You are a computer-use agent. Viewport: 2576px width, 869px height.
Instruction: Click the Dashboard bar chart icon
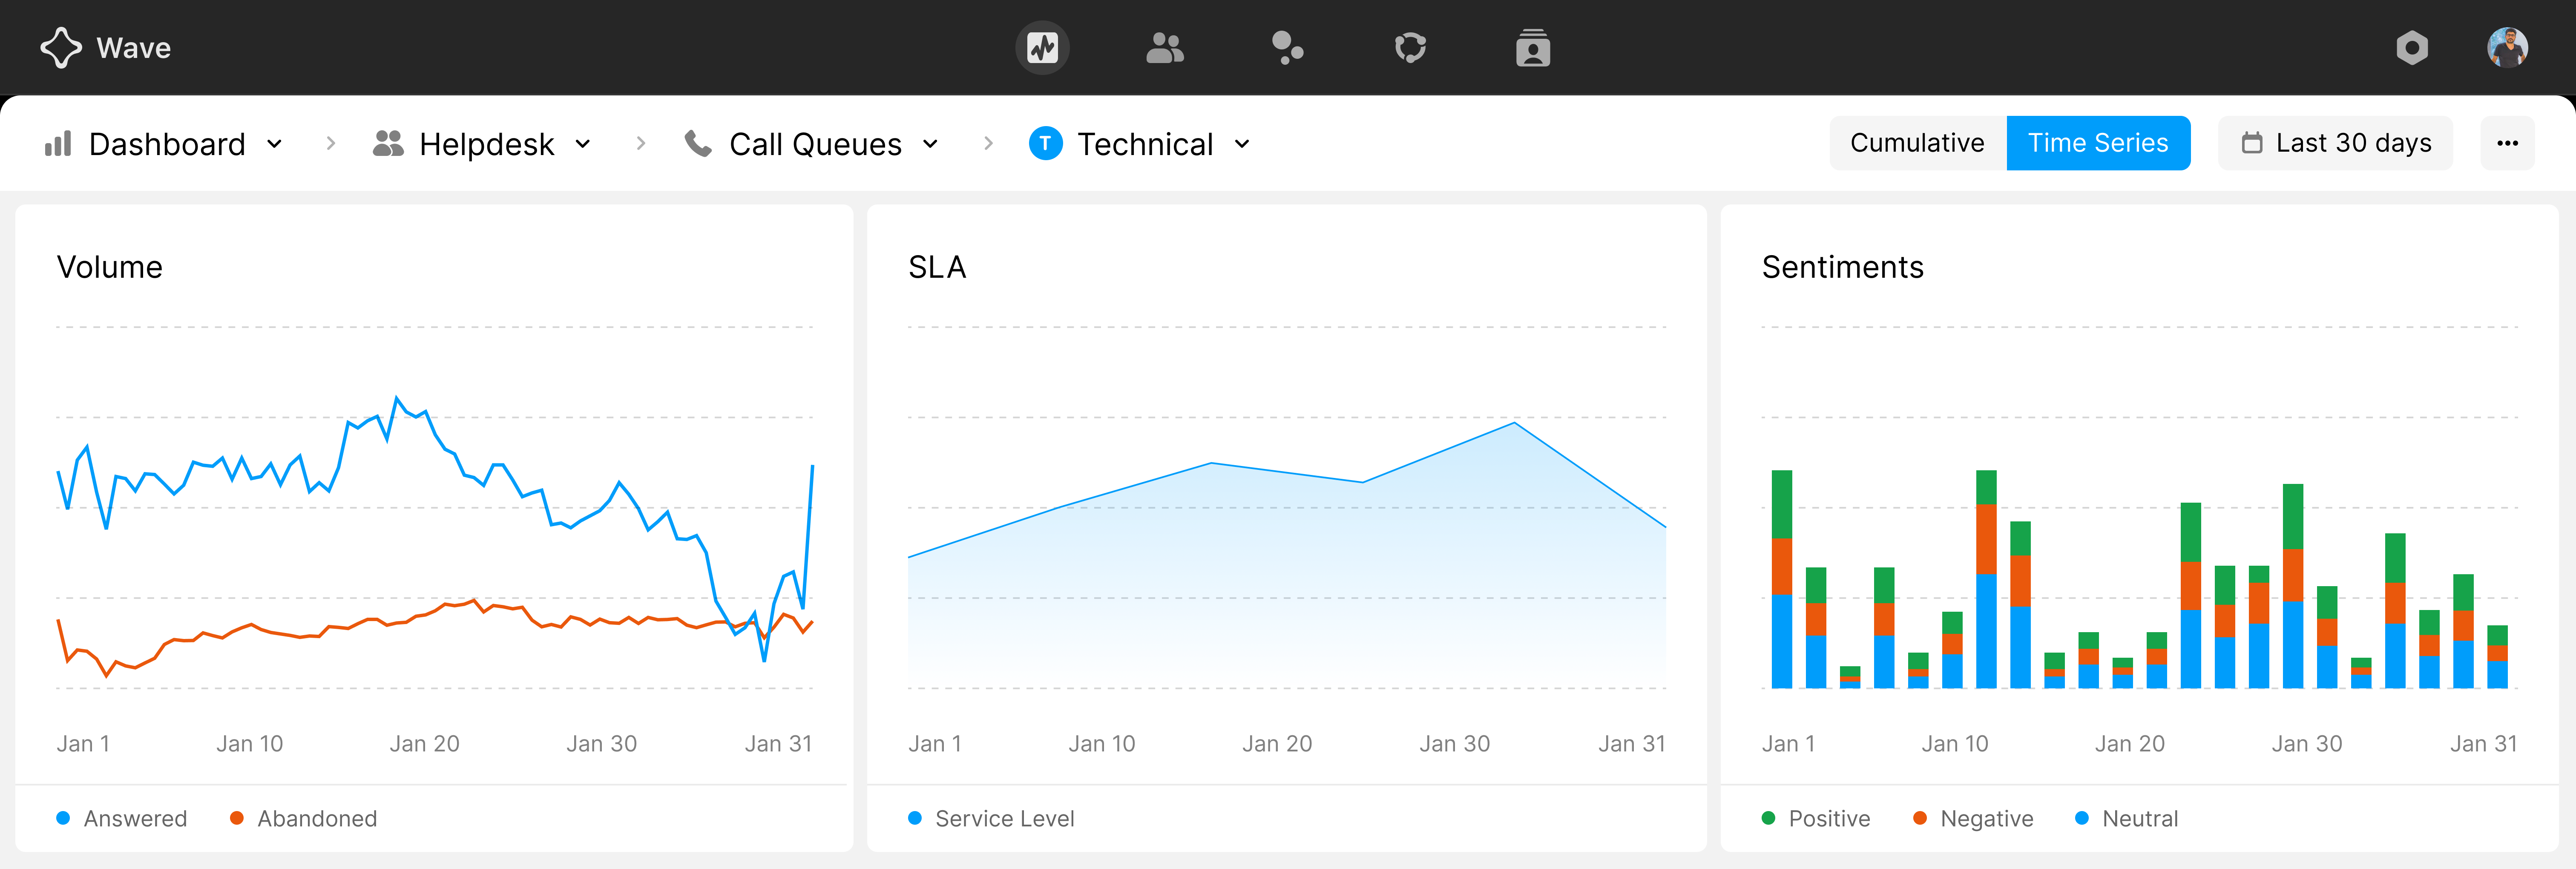(58, 144)
